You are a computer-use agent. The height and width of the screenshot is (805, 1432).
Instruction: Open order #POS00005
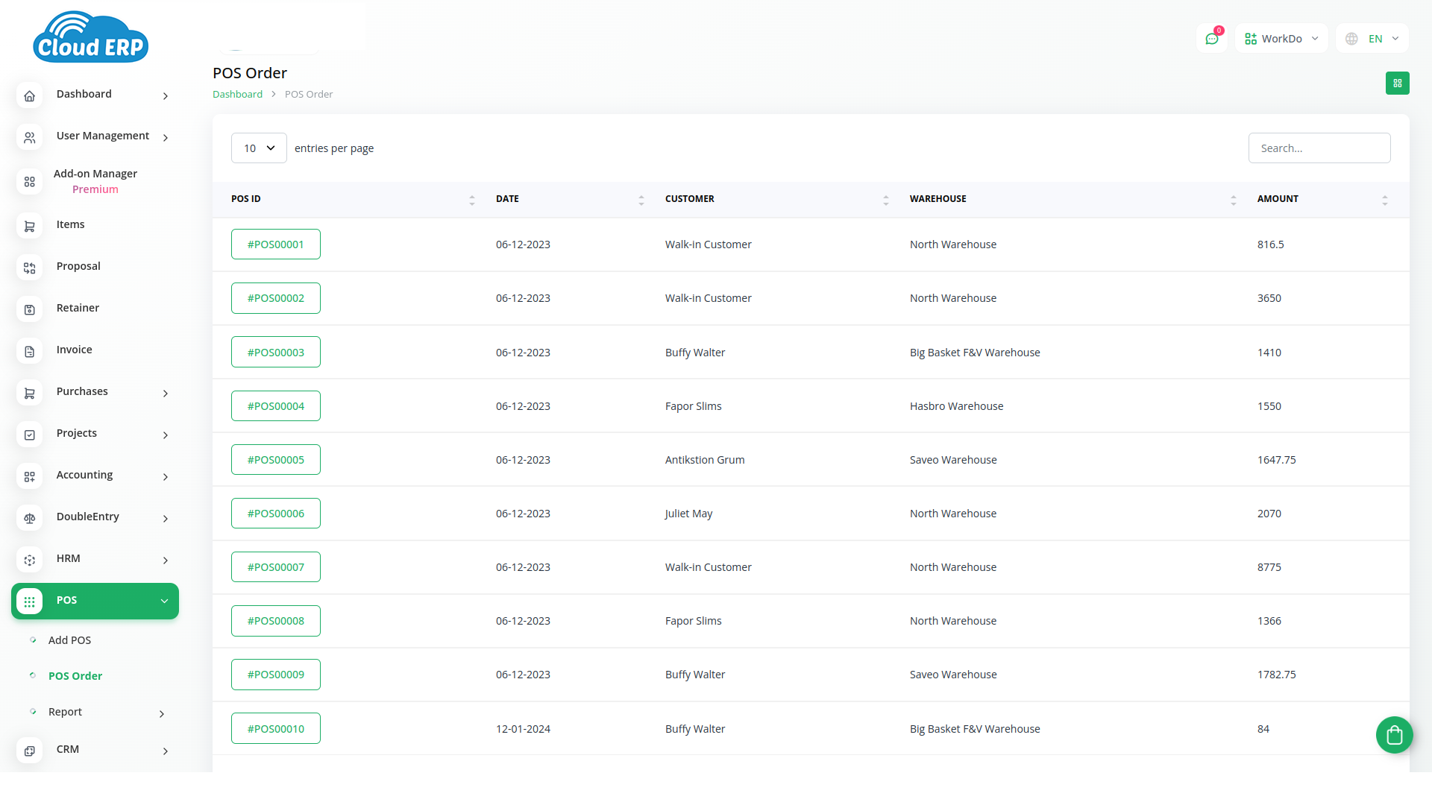(276, 460)
